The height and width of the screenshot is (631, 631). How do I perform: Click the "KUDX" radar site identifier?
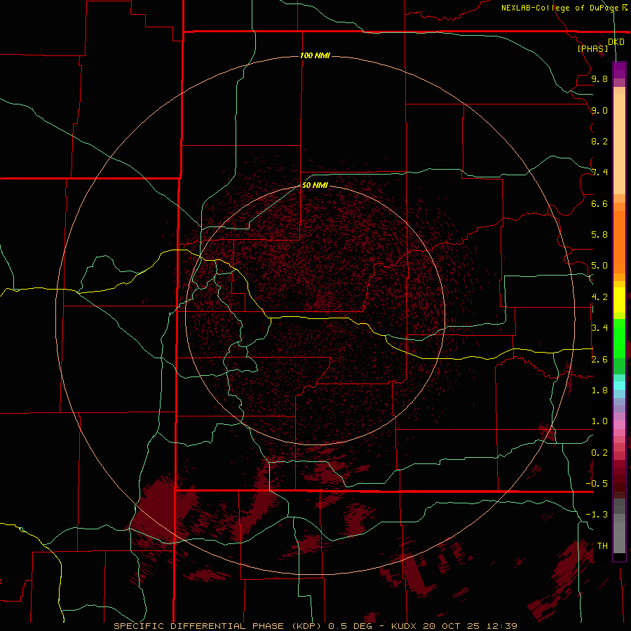pyautogui.click(x=405, y=626)
